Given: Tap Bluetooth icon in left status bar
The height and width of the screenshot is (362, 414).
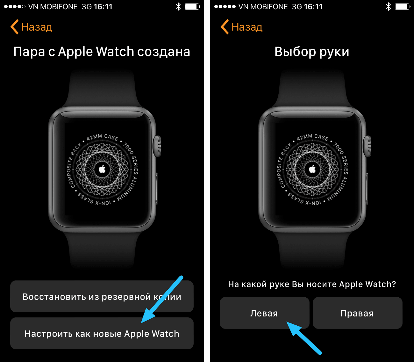Looking at the screenshot, I should [178, 6].
